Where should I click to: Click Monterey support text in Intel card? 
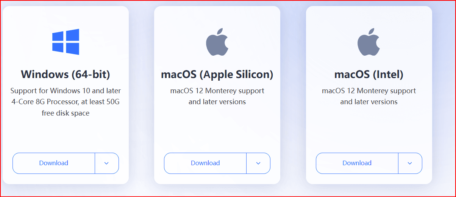(x=369, y=91)
